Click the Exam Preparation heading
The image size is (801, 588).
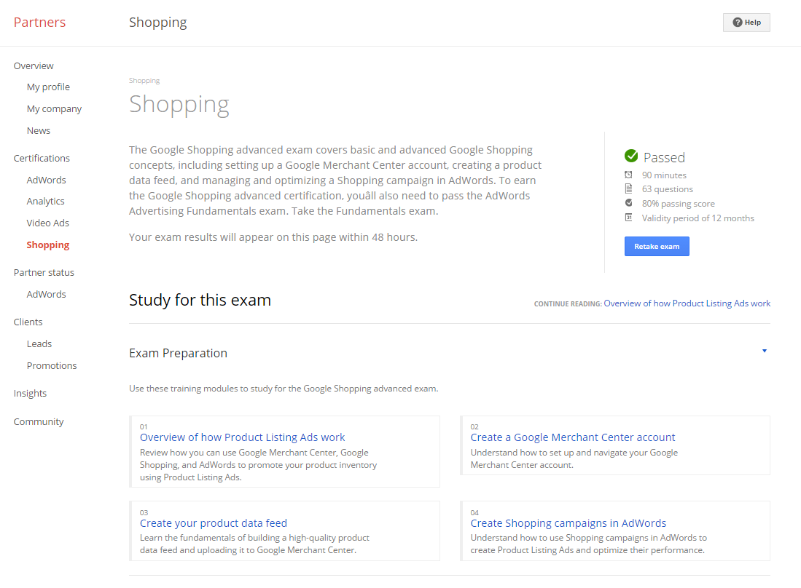click(179, 354)
